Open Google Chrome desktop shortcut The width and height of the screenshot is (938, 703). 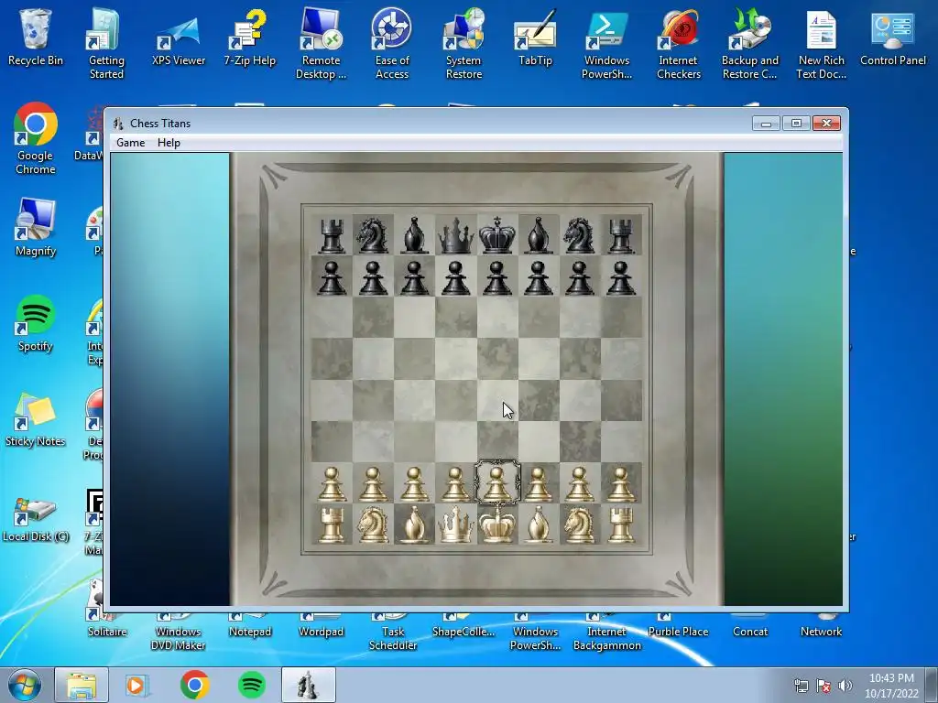36,139
